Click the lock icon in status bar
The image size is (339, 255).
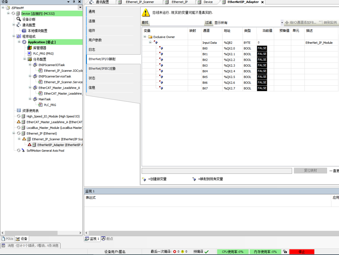(285, 252)
